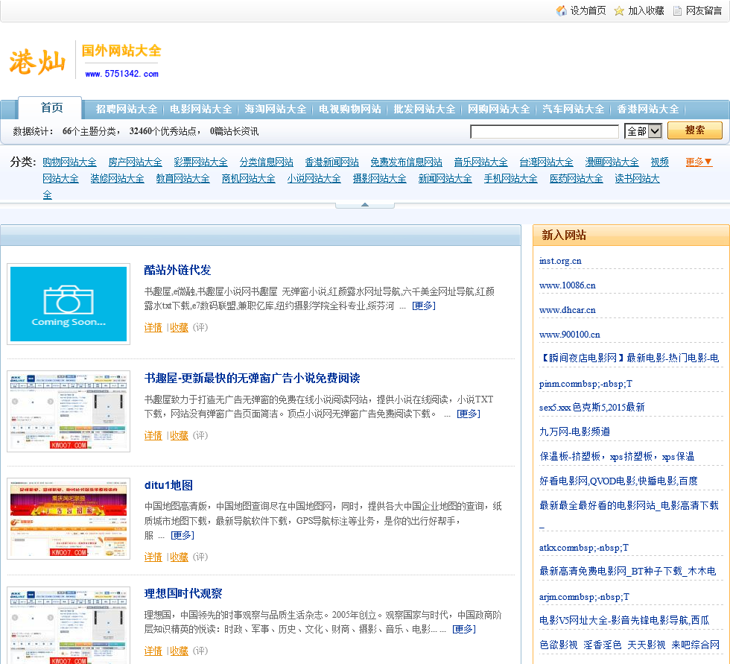This screenshot has height=664, width=730.
Task: Click the 港灿 site logo
Action: [x=37, y=61]
